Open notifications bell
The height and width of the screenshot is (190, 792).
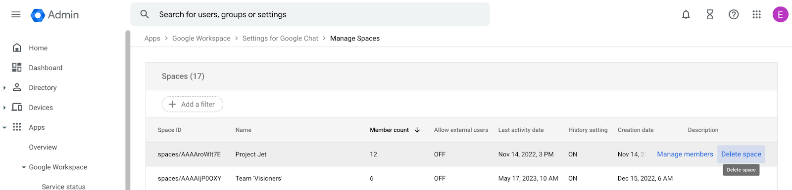coord(686,15)
